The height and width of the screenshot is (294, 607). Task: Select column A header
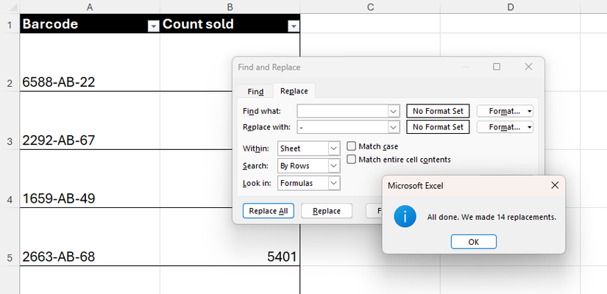click(90, 7)
